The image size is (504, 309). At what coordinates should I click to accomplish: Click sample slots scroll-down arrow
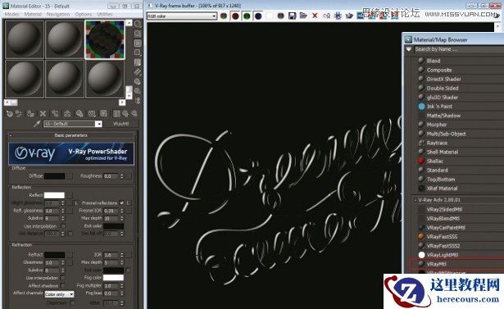[129, 96]
